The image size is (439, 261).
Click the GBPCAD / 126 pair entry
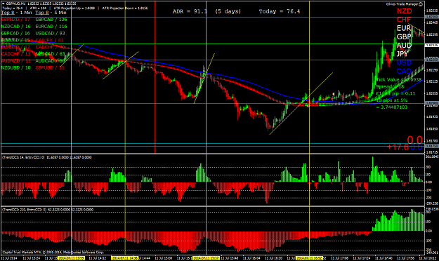(x=51, y=20)
